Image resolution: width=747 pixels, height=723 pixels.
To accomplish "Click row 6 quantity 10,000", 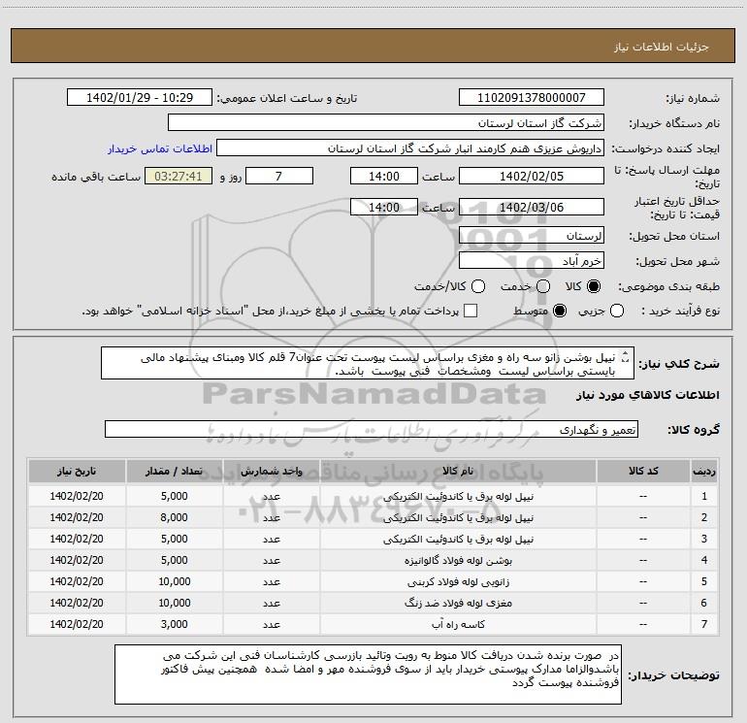I will pyautogui.click(x=174, y=603).
